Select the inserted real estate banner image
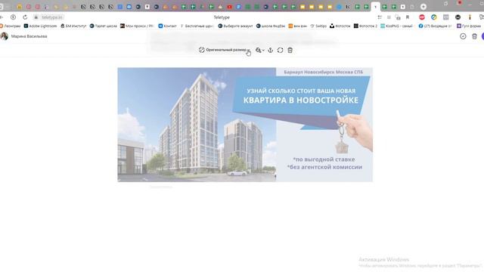The image size is (484, 272). coord(245,125)
